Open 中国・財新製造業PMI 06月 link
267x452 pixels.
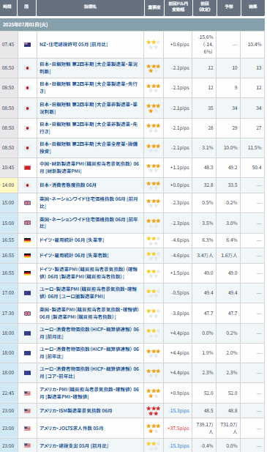tap(89, 168)
